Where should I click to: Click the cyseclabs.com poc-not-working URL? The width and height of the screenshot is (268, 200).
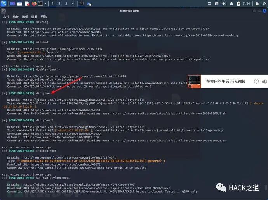190,36
